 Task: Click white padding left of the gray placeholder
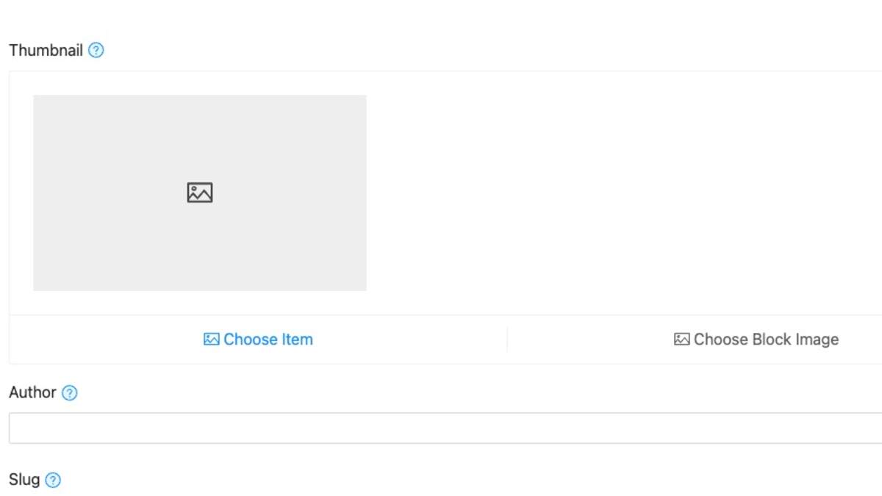coord(21,193)
